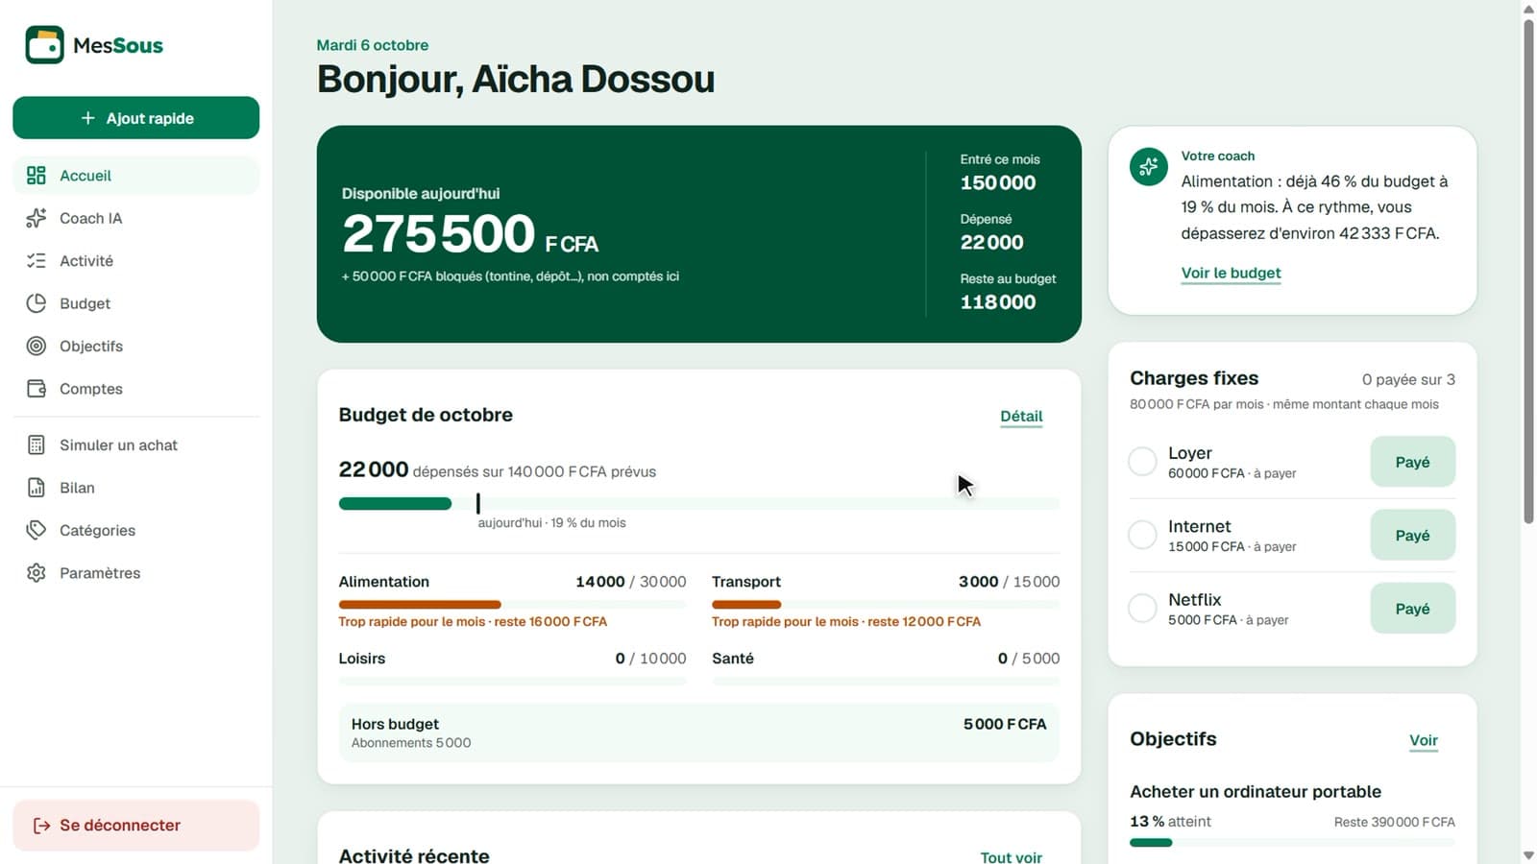1537x864 pixels.
Task: Click the Se déconnecter button
Action: (136, 826)
